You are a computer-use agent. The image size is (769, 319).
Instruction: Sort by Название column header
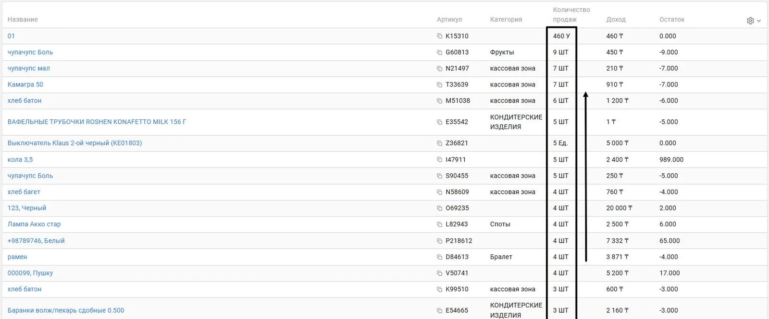point(23,20)
